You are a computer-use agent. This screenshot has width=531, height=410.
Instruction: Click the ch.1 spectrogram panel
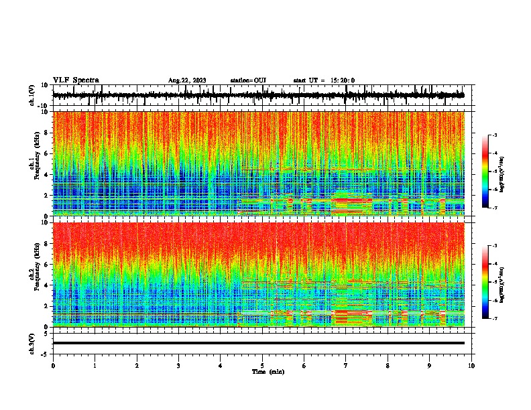259,163
